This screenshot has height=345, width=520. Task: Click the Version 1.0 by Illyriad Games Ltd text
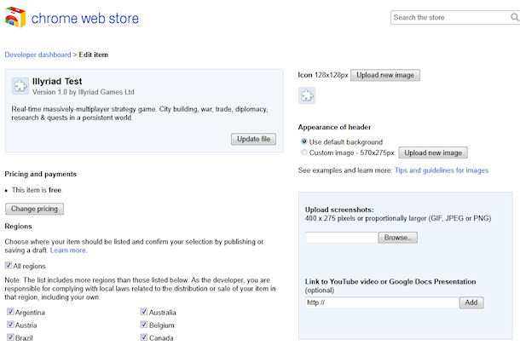pos(84,92)
